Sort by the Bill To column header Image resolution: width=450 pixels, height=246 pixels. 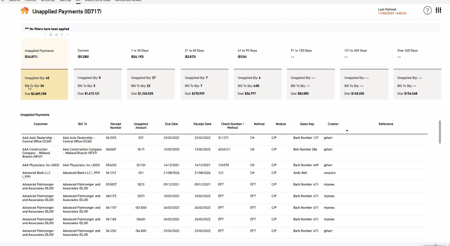pos(82,124)
